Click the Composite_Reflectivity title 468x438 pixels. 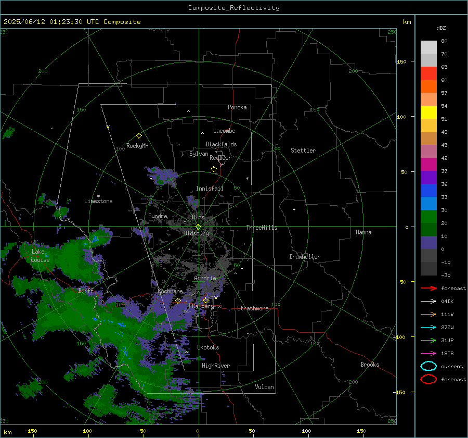234,8
